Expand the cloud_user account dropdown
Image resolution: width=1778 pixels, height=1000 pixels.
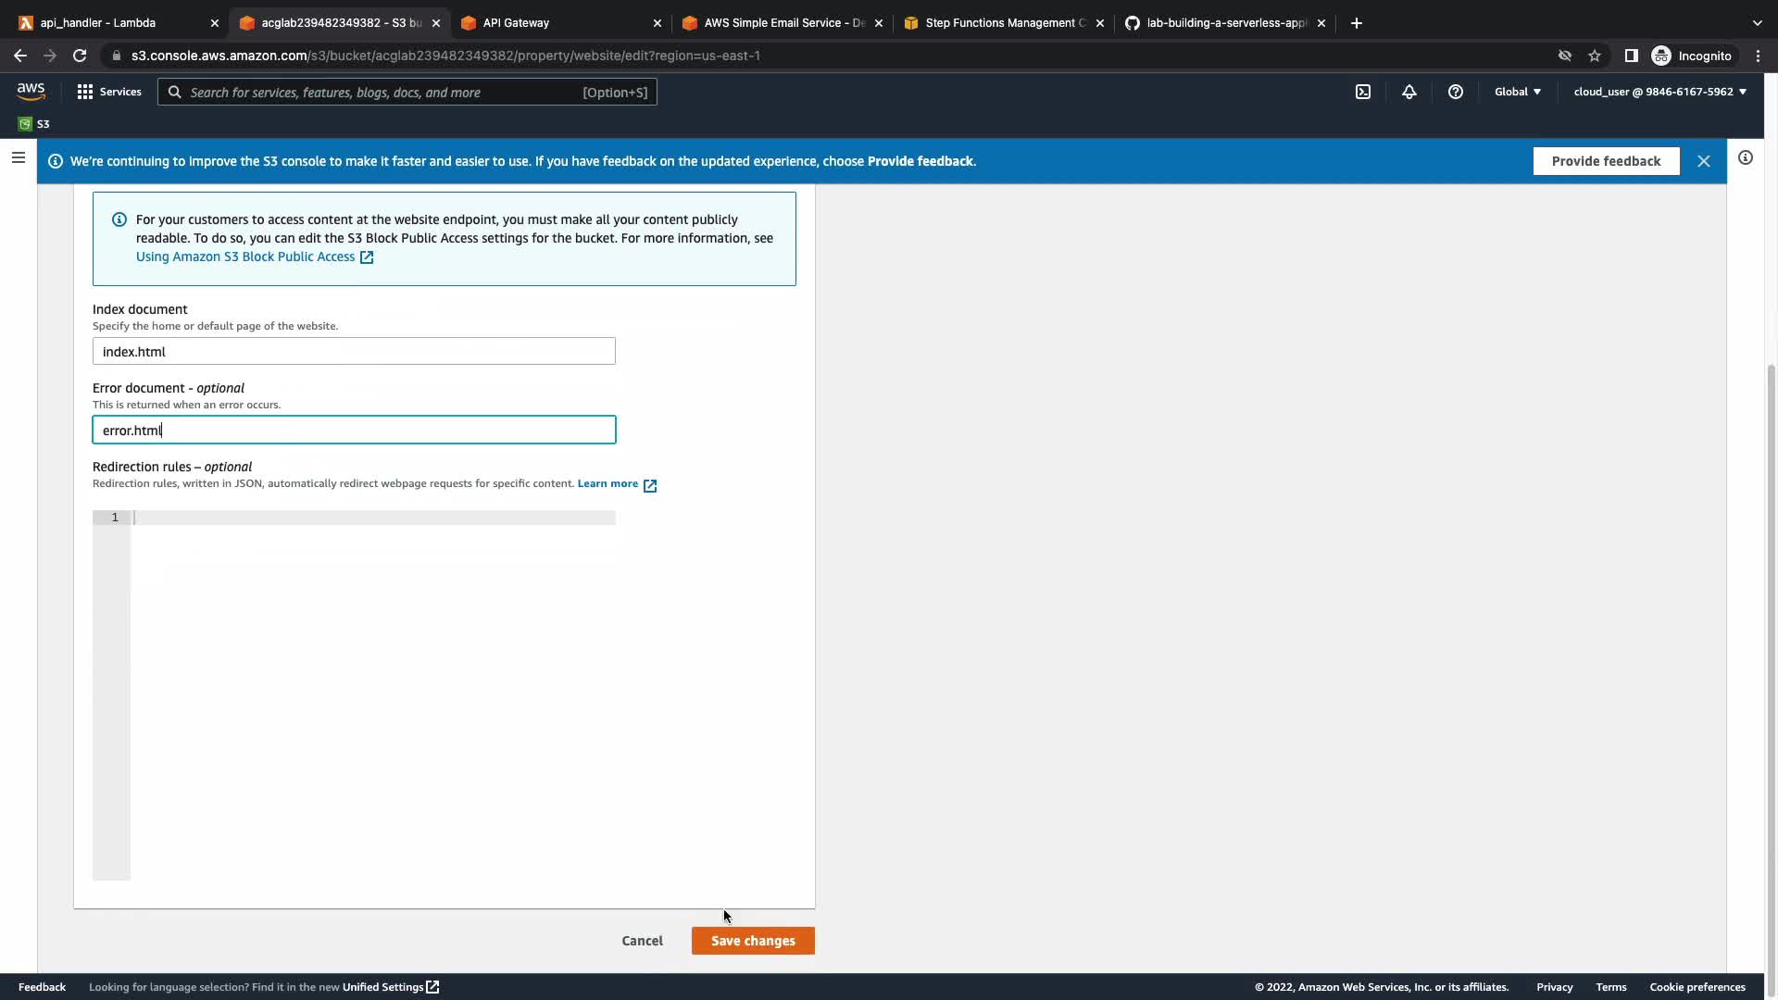pos(1659,92)
